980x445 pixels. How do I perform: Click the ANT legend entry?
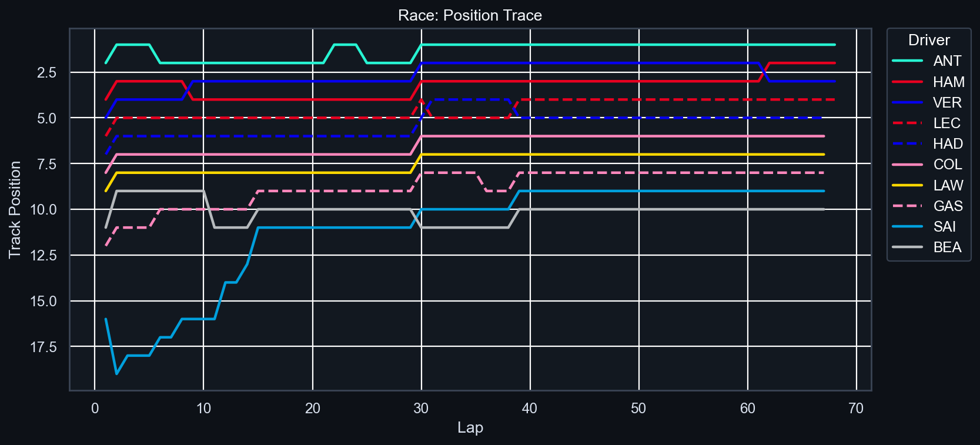click(927, 61)
